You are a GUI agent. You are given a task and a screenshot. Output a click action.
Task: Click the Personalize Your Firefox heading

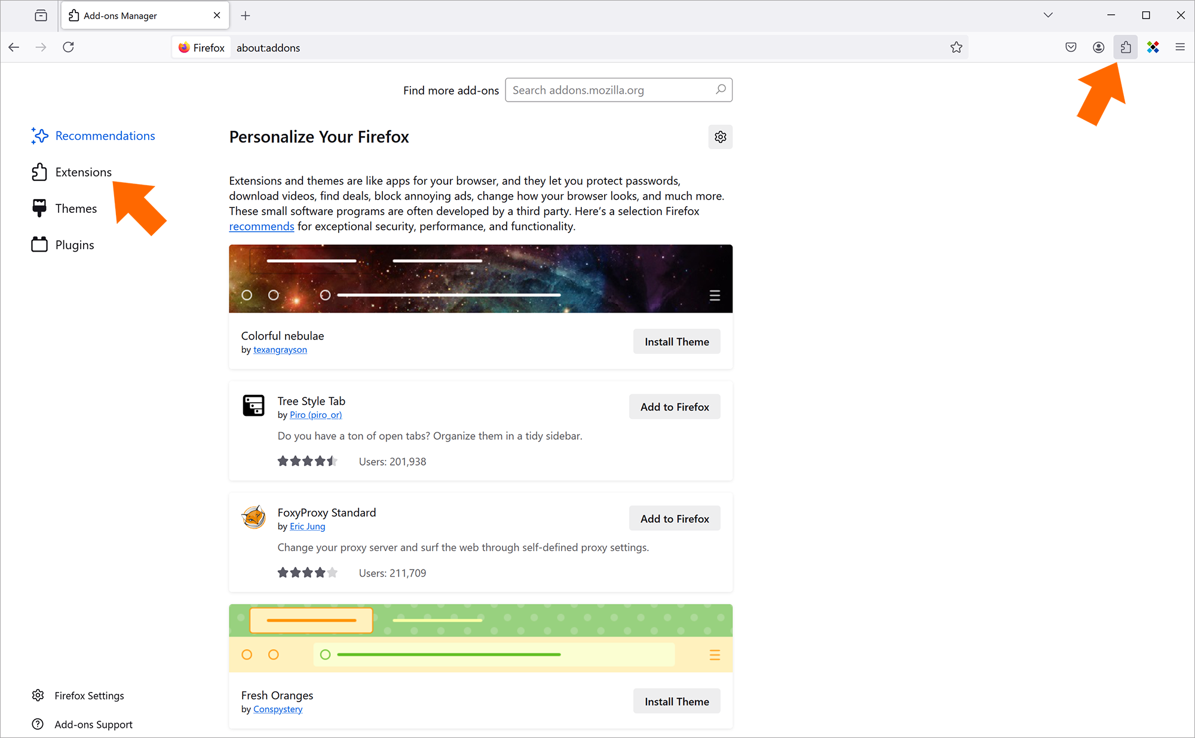pyautogui.click(x=319, y=137)
